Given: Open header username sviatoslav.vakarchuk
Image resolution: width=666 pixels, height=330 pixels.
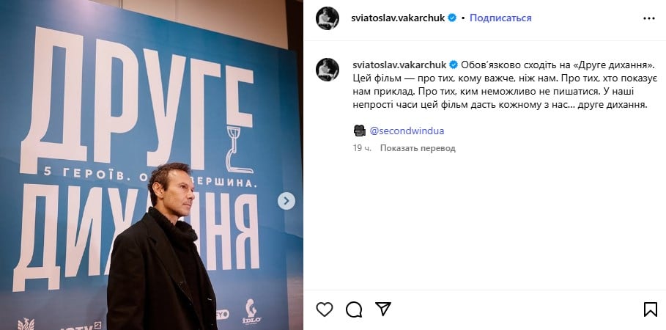Looking at the screenshot, I should [x=398, y=18].
